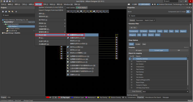Viewport: 193px width, 102px height.
Task: Collapse the Source Documents folder node
Action: [x=4, y=24]
